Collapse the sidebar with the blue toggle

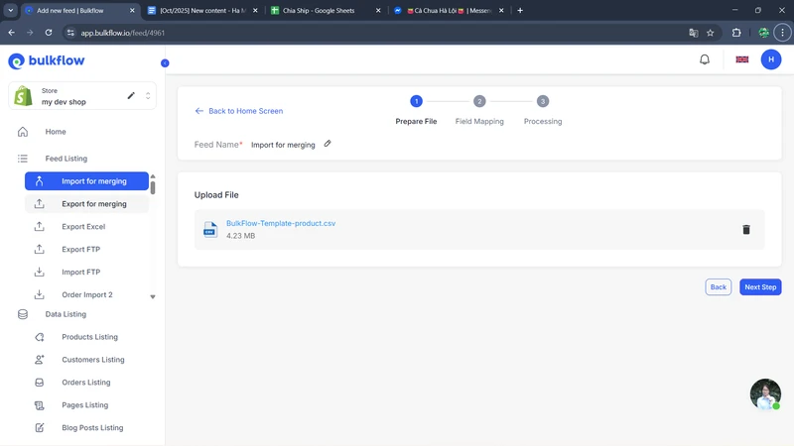(x=165, y=63)
